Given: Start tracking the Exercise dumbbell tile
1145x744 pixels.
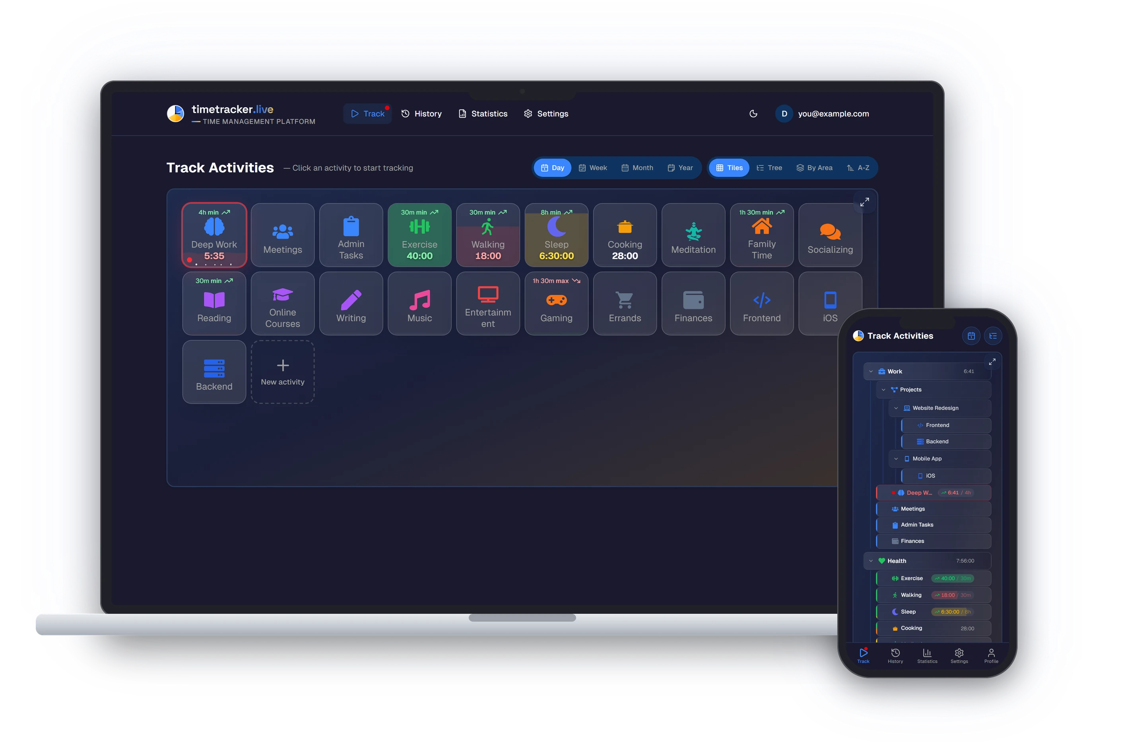Looking at the screenshot, I should (x=419, y=235).
